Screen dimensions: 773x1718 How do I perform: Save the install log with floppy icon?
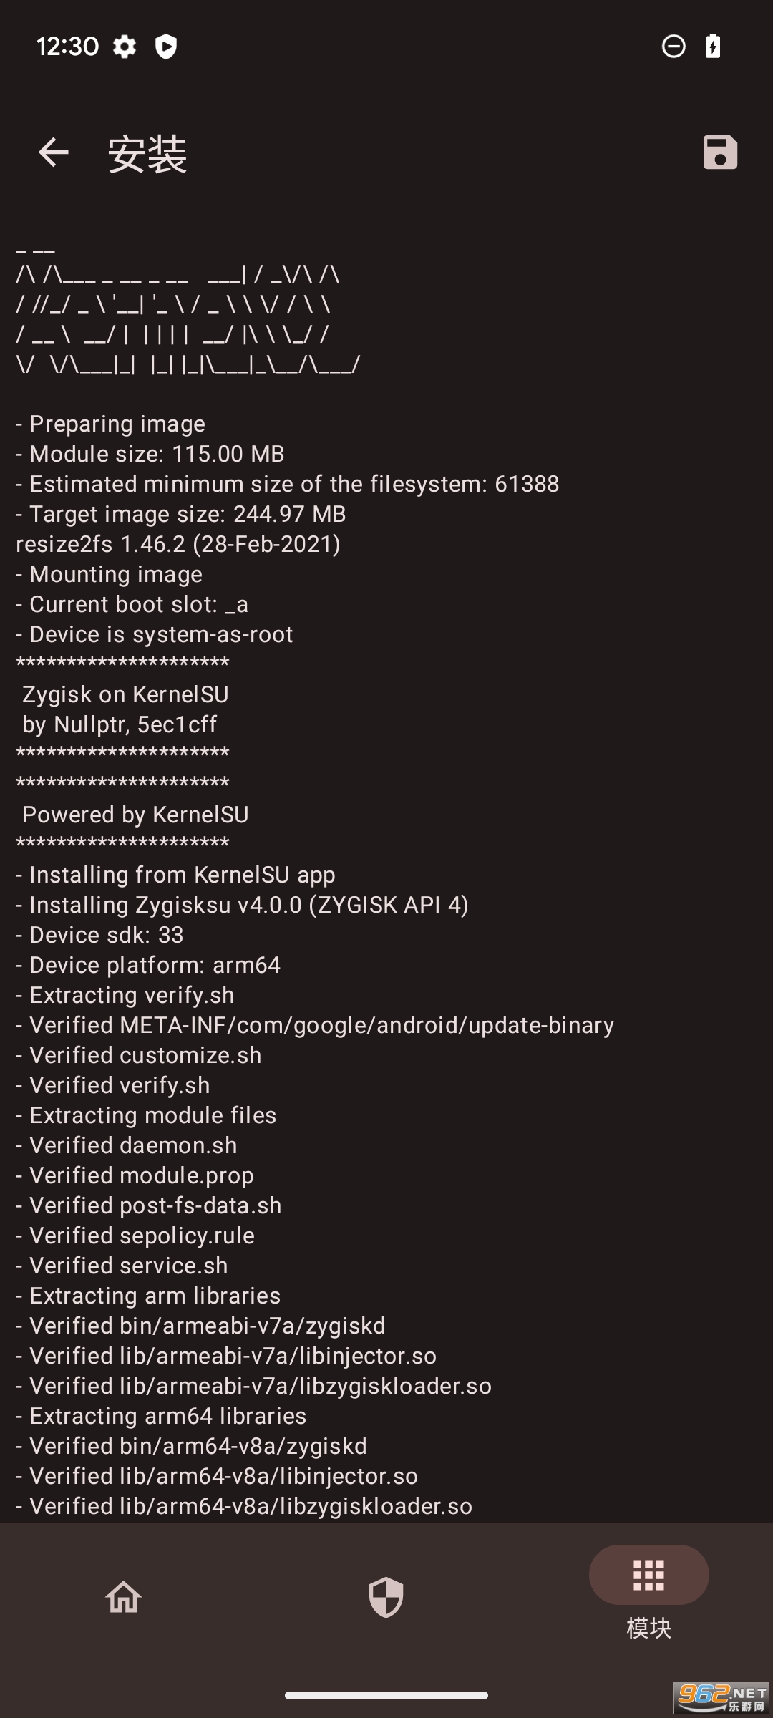719,152
